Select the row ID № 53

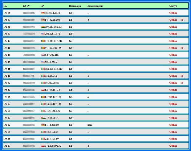[7, 90]
